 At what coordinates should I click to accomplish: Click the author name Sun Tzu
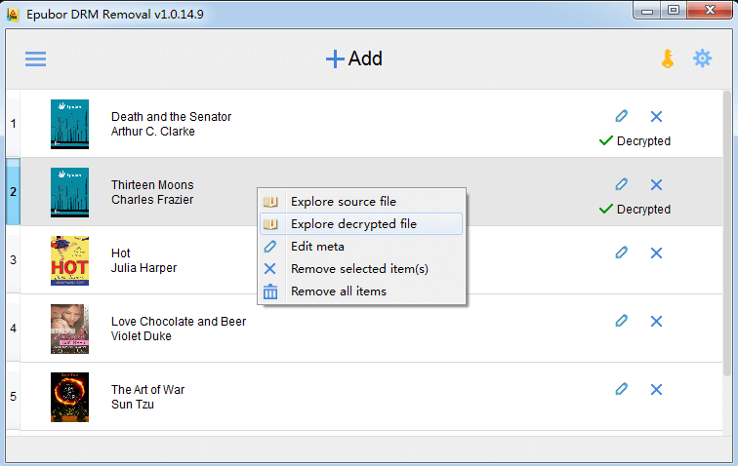132,404
